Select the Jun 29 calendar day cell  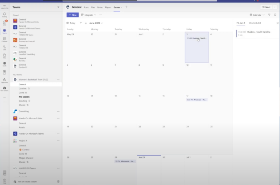coord(149,170)
